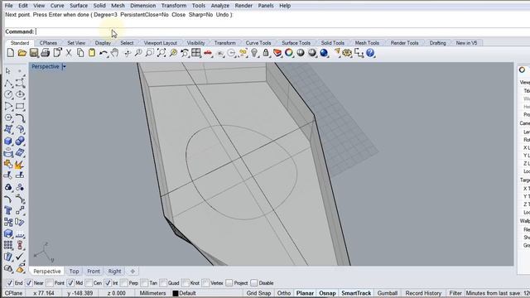Click the Close option in the command prompt
The width and height of the screenshot is (530, 298).
click(179, 15)
